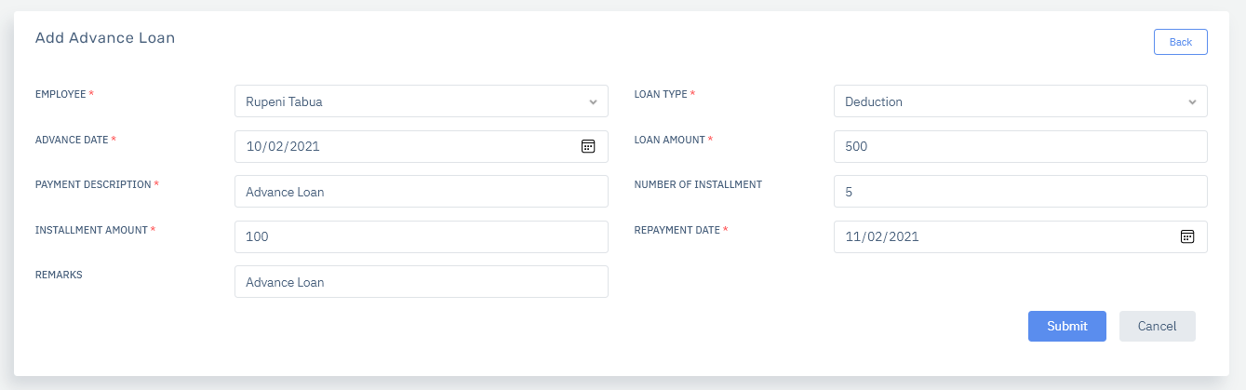Expand the Employee dropdown chevron arrow
Viewport: 1246px width, 390px height.
(x=593, y=101)
